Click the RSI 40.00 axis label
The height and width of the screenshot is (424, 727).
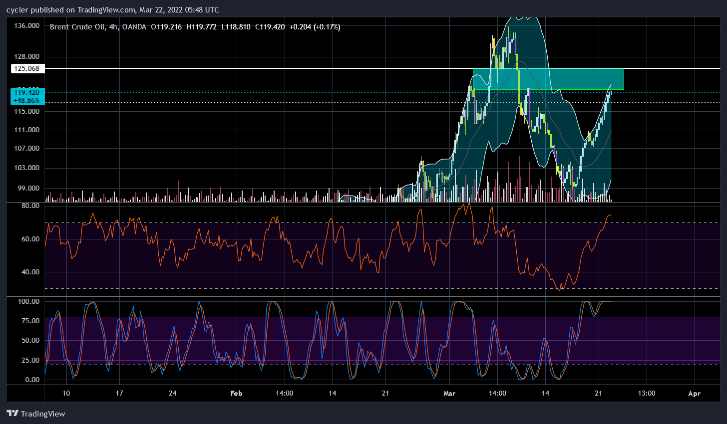[30, 272]
